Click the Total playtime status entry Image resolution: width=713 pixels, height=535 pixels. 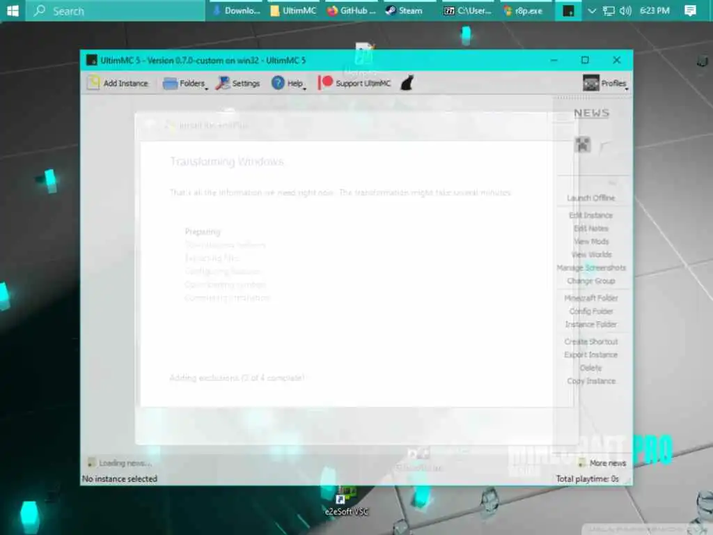(587, 479)
